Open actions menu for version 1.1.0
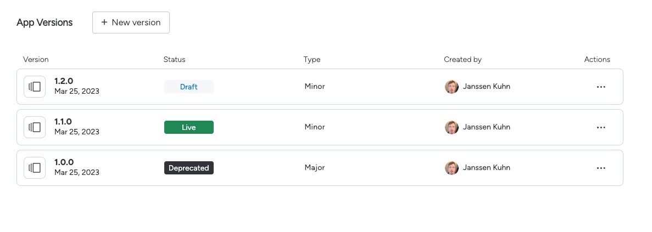 click(x=600, y=127)
